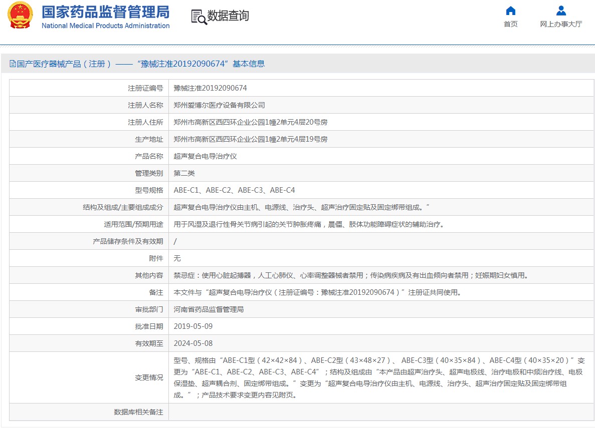Select date 2019-05-09
Viewport: 595px width, 433px height.
[193, 326]
